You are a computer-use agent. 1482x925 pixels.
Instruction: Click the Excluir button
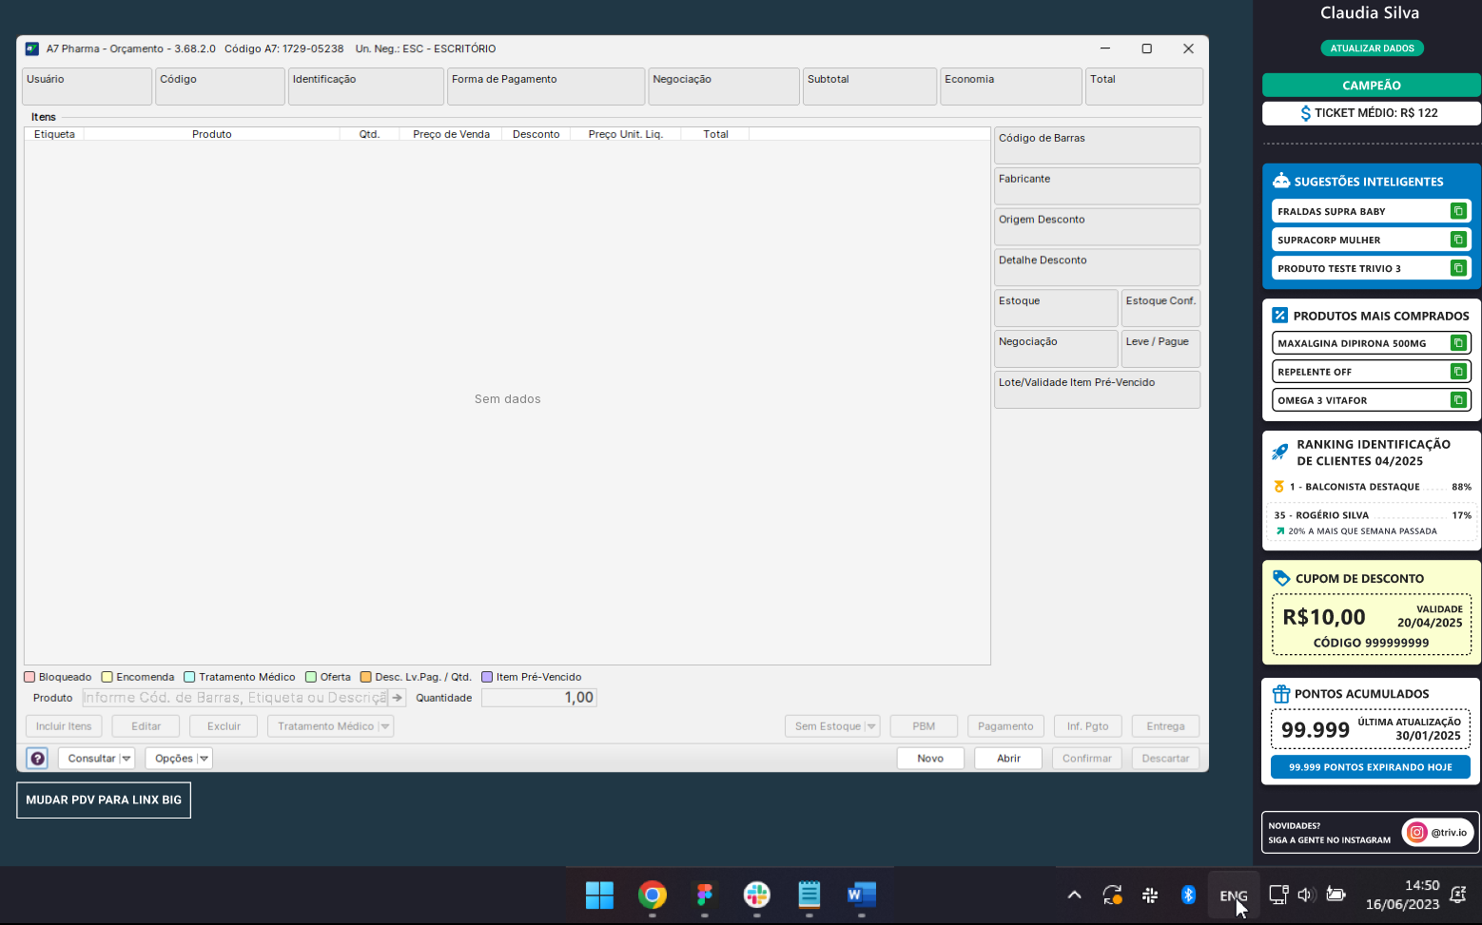point(224,726)
